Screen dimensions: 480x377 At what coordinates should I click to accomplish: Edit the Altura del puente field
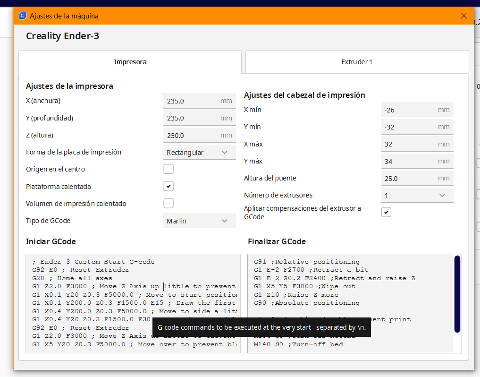(x=417, y=179)
